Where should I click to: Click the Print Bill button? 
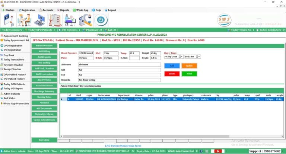(44, 103)
